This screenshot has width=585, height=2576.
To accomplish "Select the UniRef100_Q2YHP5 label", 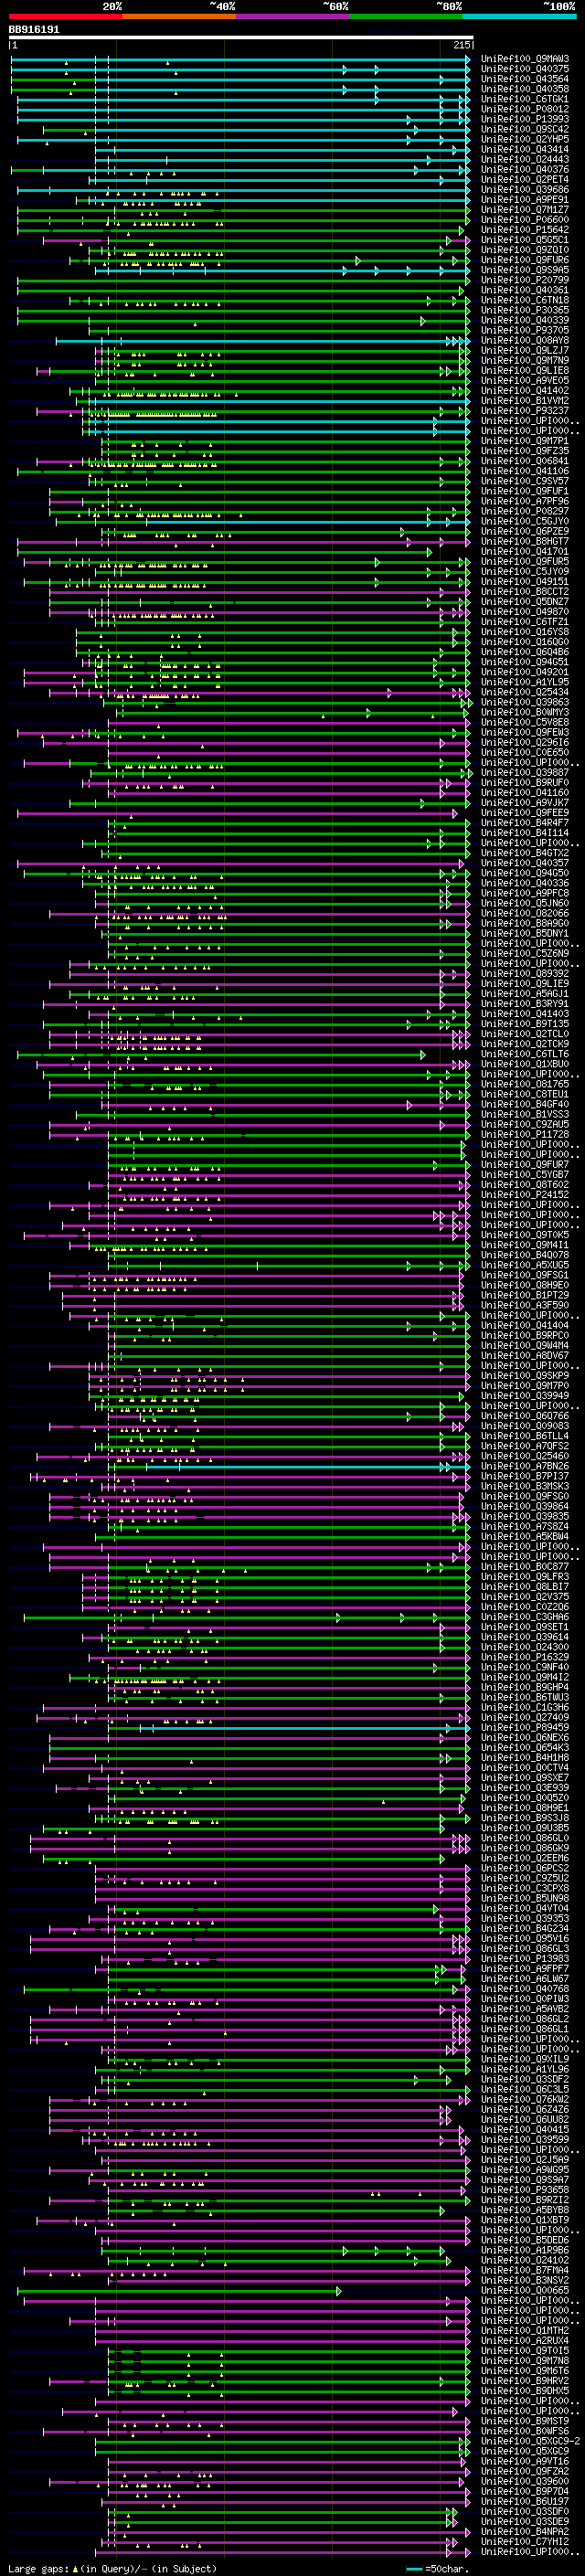I will coord(525,139).
